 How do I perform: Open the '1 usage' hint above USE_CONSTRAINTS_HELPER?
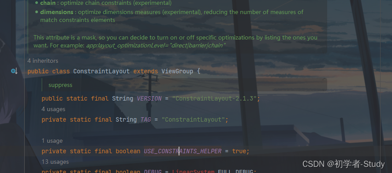[x=52, y=141]
